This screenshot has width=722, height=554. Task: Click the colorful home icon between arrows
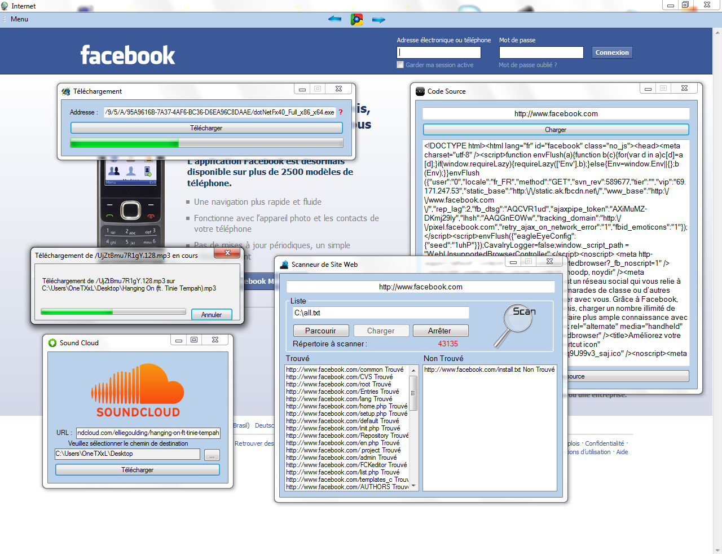356,20
